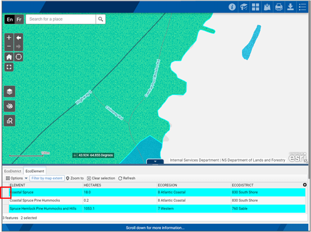Click the Clear selection button
The width and height of the screenshot is (311, 232).
(101, 178)
